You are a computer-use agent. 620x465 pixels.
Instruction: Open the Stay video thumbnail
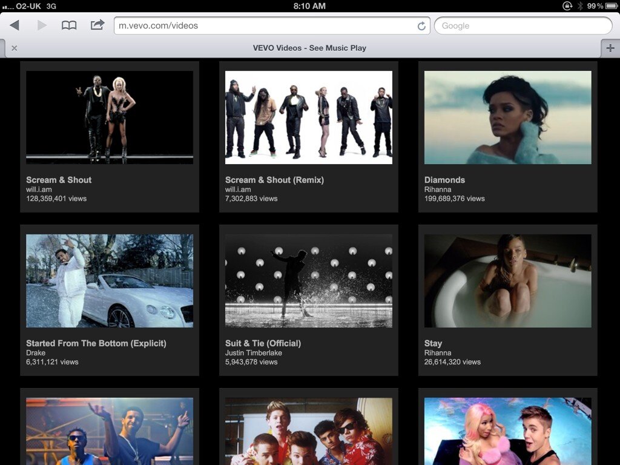508,281
